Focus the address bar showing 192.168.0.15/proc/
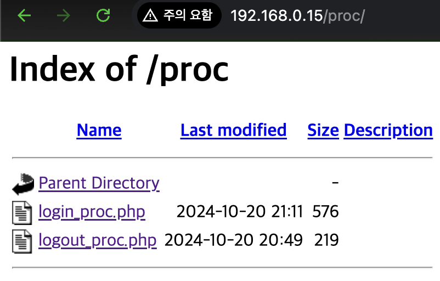 297,15
